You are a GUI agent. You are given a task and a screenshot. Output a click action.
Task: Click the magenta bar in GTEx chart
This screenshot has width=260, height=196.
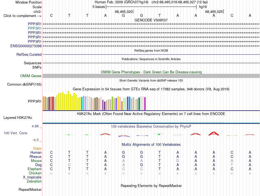[x=145, y=104]
